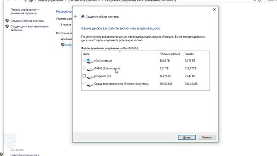The width and height of the screenshot is (277, 156).
Task: Toggle checkbox for Среда восстановления Windows
Action: click(84, 84)
